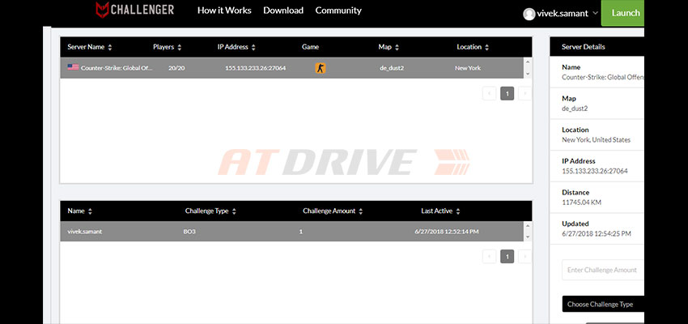Click the Challenger logo
Screen dimensions: 688x324
pos(134,10)
